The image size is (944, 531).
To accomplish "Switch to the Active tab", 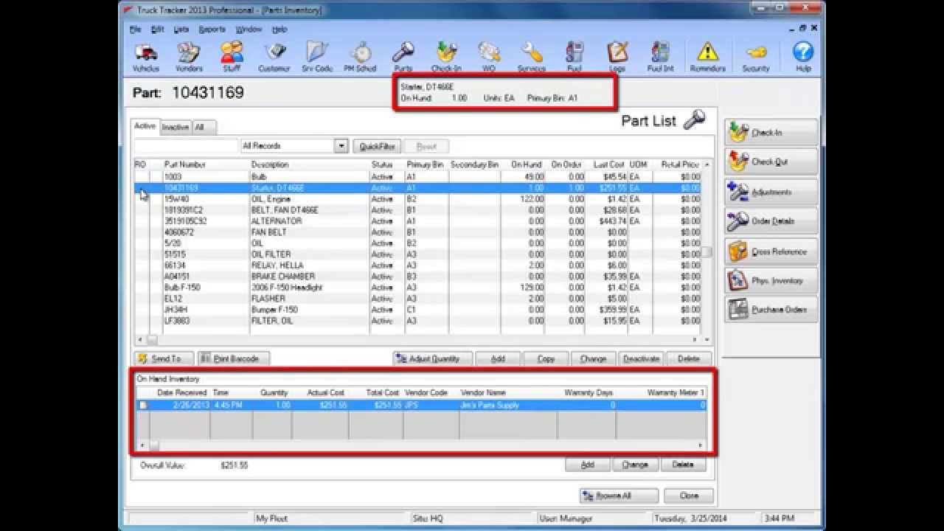I will 145,126.
